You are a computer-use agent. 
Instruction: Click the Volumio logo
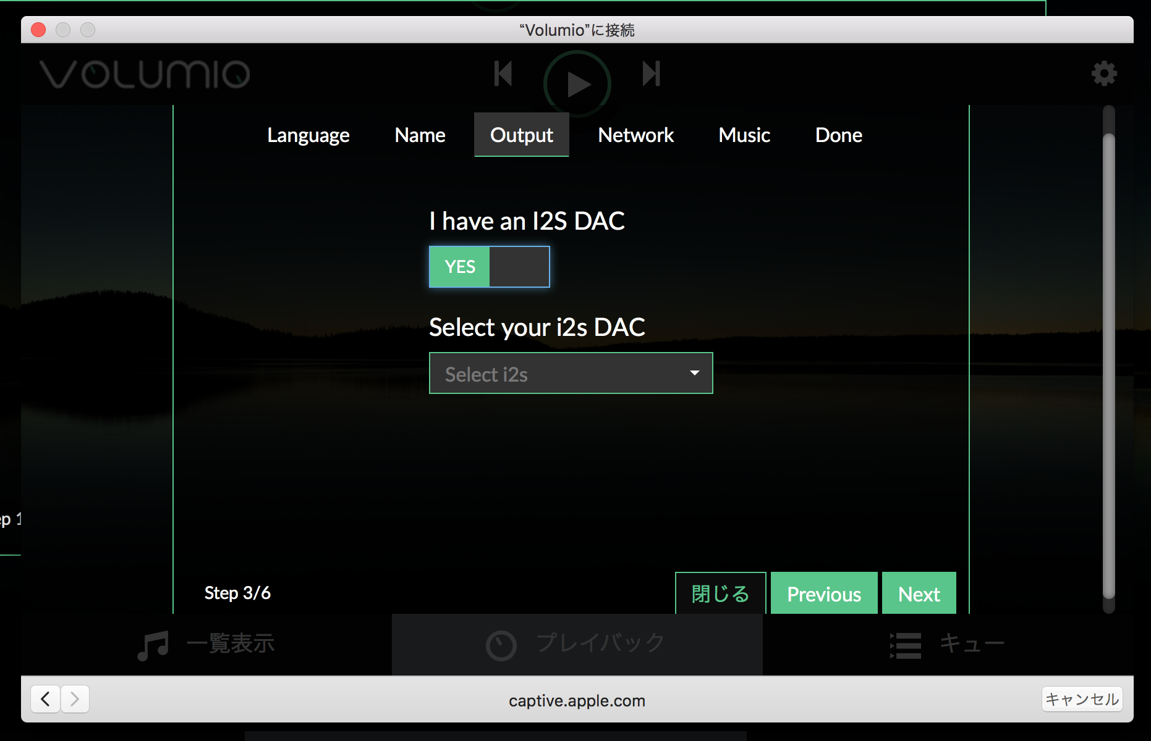[145, 74]
